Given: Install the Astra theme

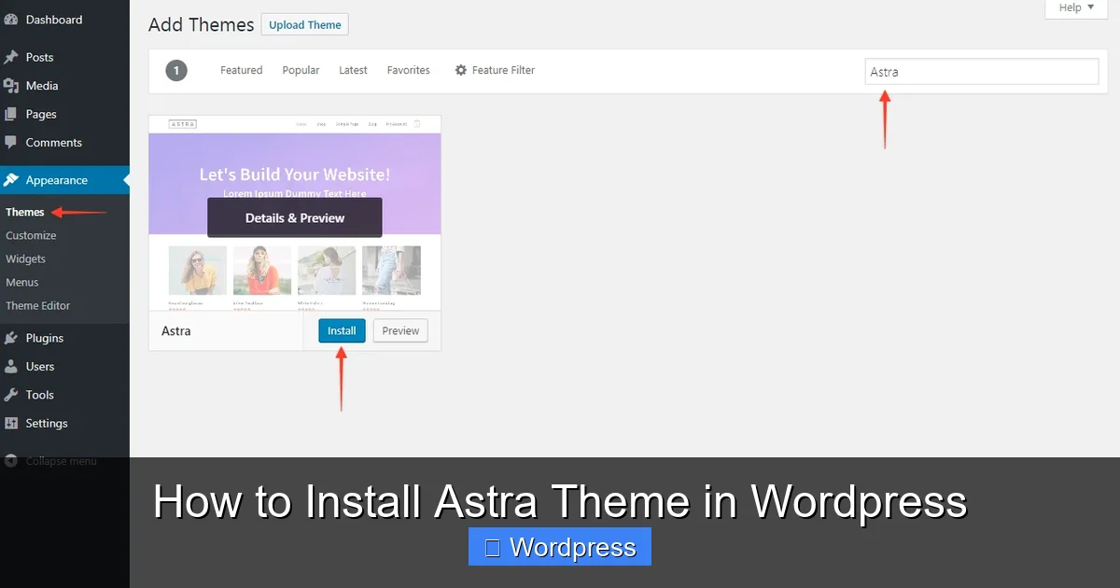Looking at the screenshot, I should 342,330.
